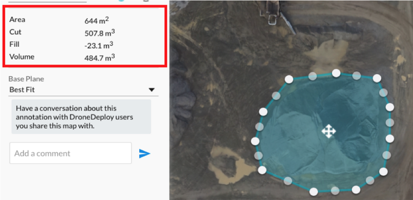Viewport: 413px width, 200px height.
Task: Click the Volume value 484.7 m³
Action: coord(99,58)
